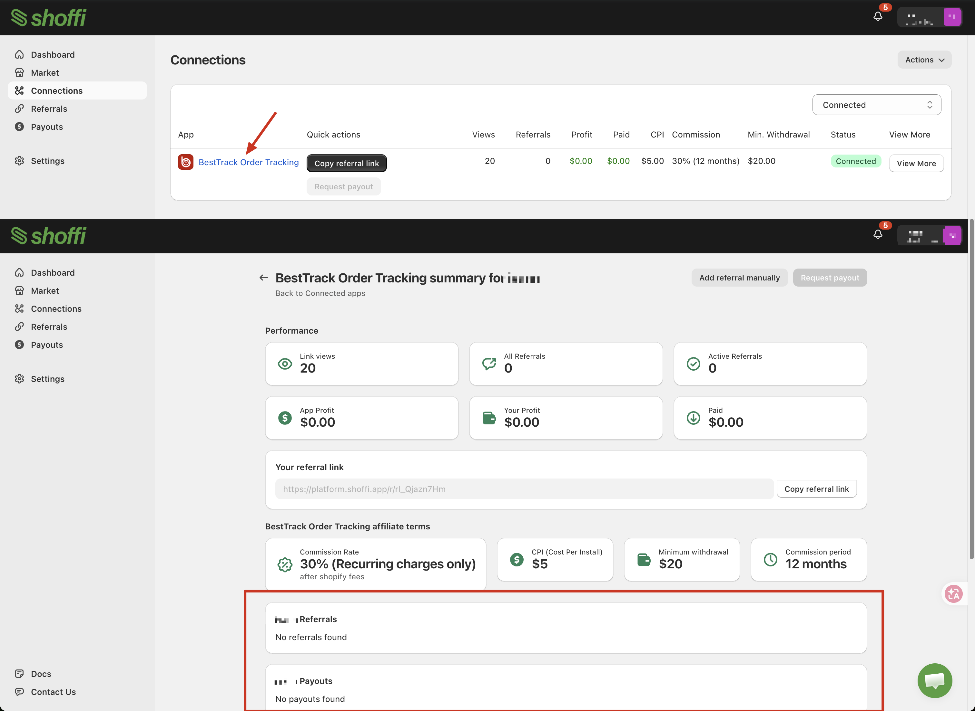Click the Active Referrals checkmark icon
The height and width of the screenshot is (711, 975).
tap(693, 364)
